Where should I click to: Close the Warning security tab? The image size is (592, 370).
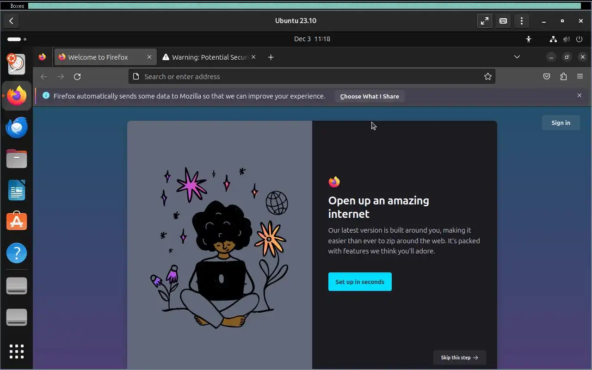pos(253,57)
